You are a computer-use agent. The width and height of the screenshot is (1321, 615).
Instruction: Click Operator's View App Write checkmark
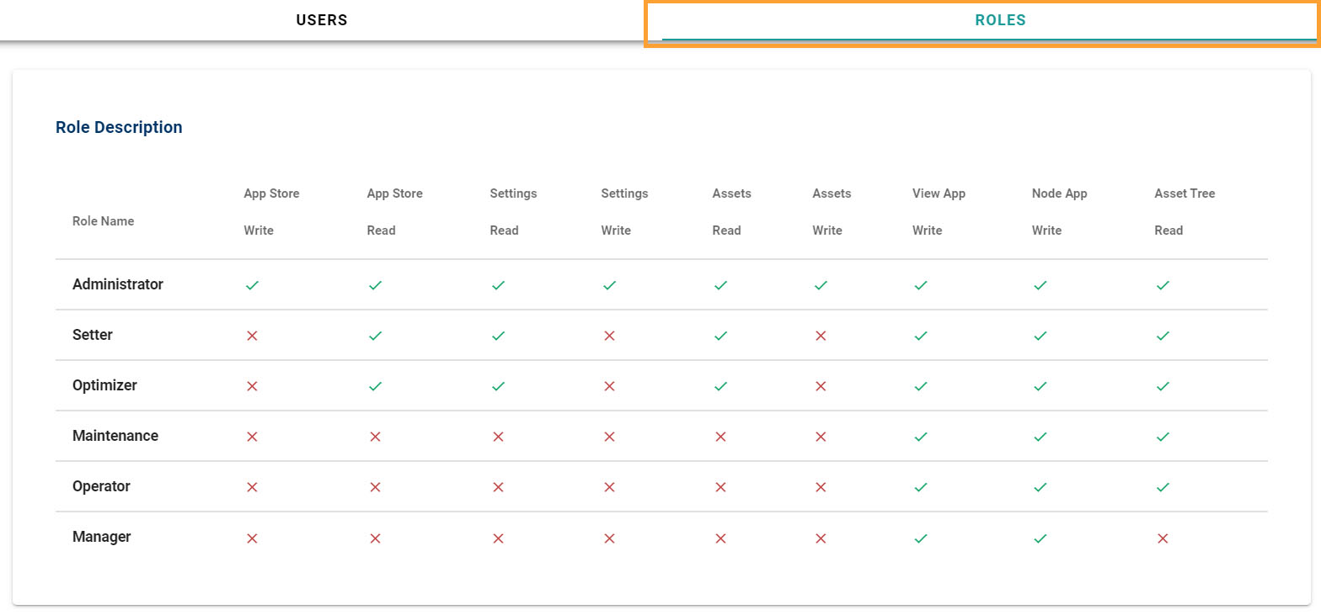coord(921,487)
